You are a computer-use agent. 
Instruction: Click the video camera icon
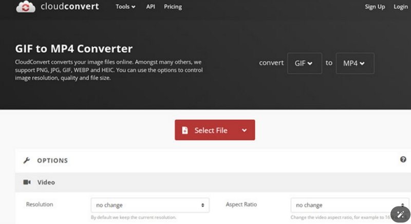point(27,182)
